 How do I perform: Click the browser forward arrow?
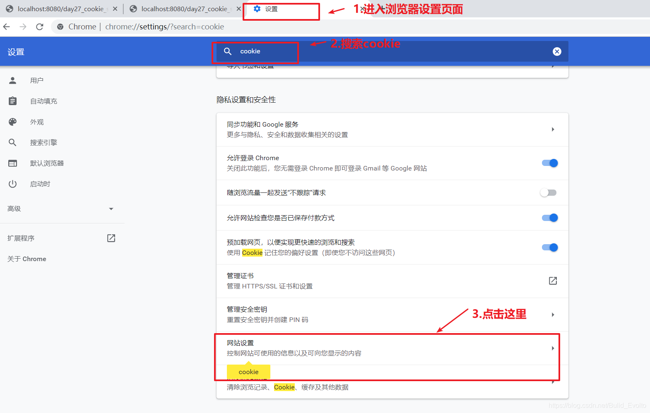click(23, 26)
